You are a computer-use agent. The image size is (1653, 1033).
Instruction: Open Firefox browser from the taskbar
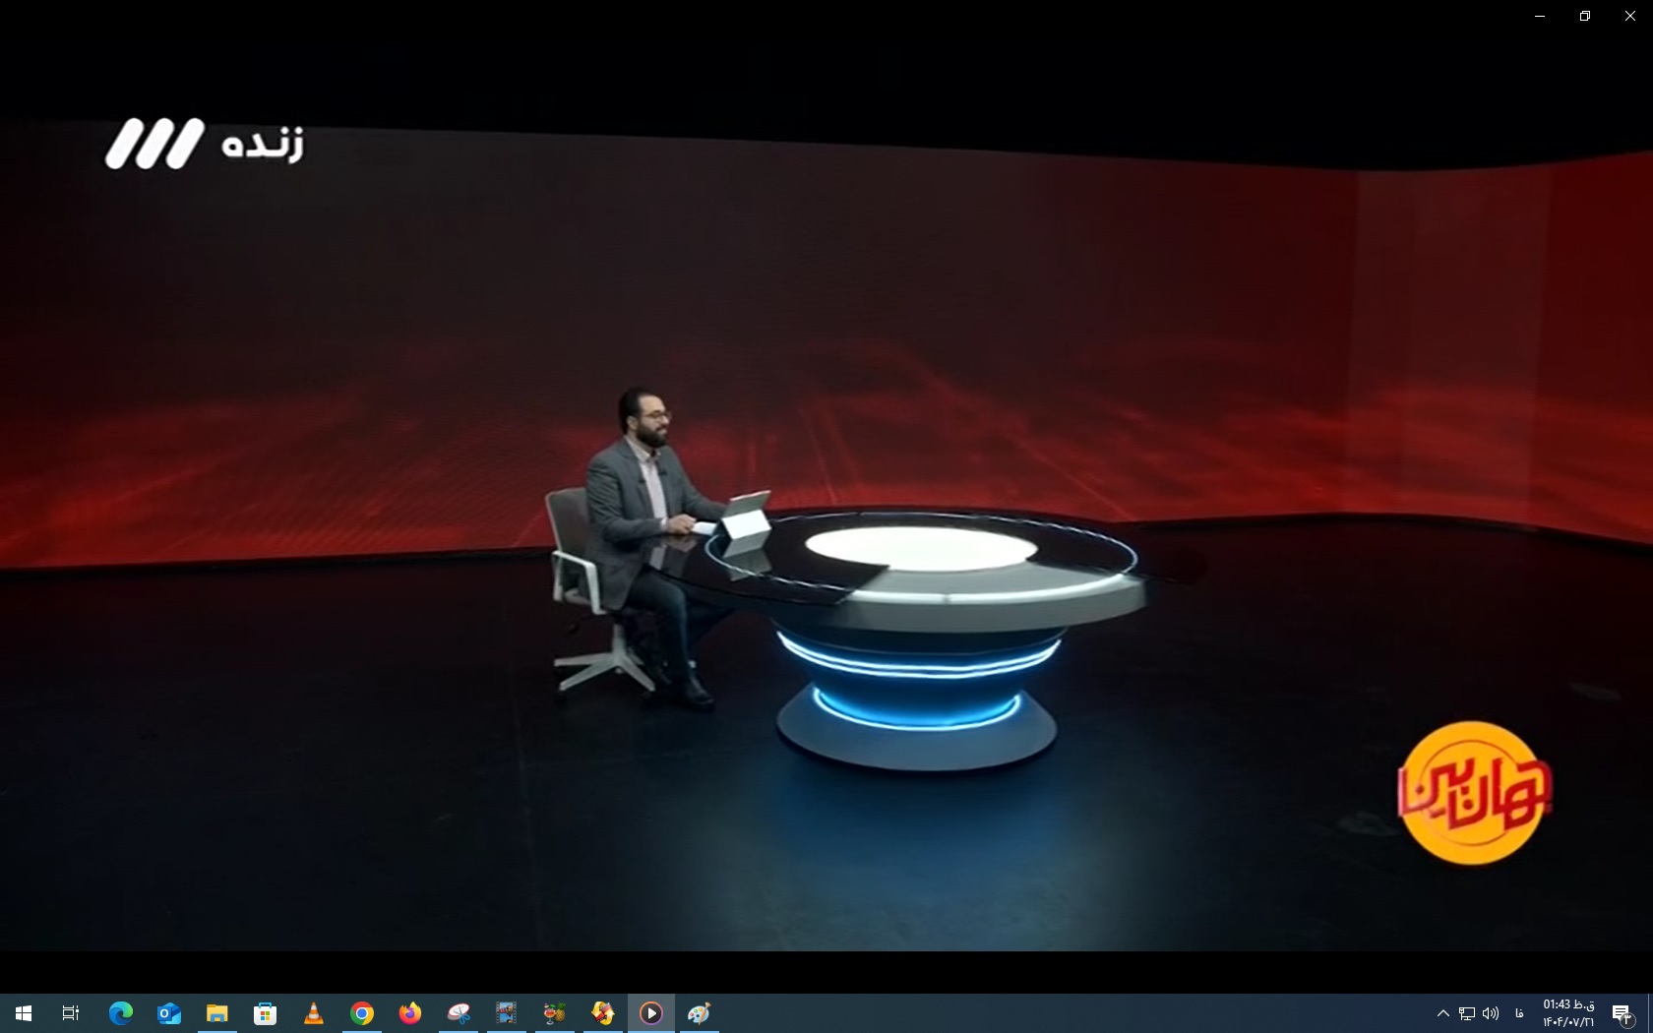(410, 1013)
